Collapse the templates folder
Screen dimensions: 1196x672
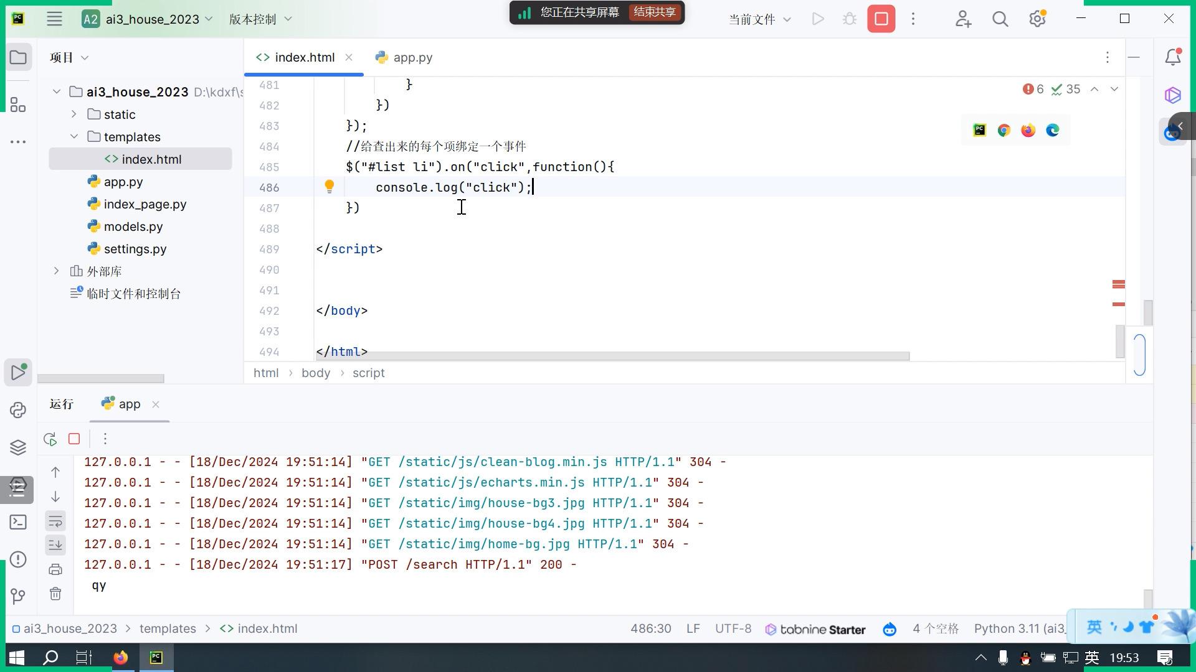click(74, 137)
